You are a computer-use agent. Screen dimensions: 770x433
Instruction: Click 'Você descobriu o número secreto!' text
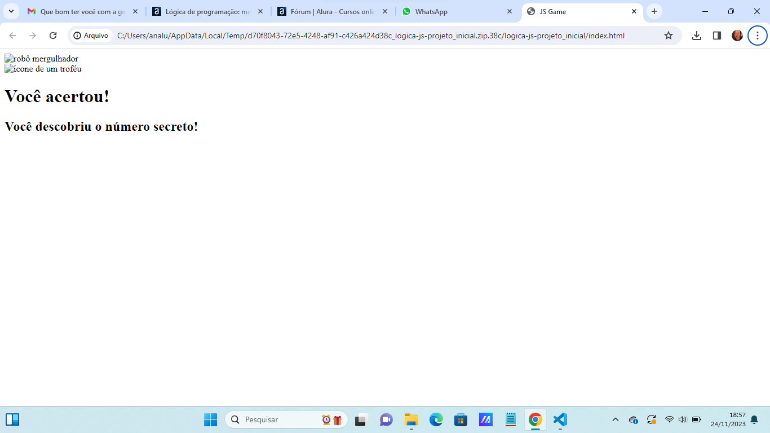click(x=101, y=126)
